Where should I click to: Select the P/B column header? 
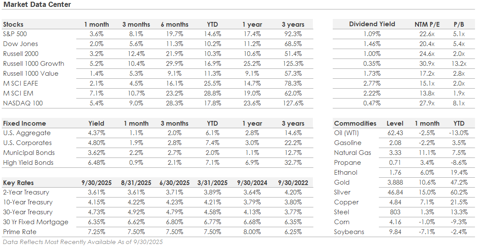458,24
